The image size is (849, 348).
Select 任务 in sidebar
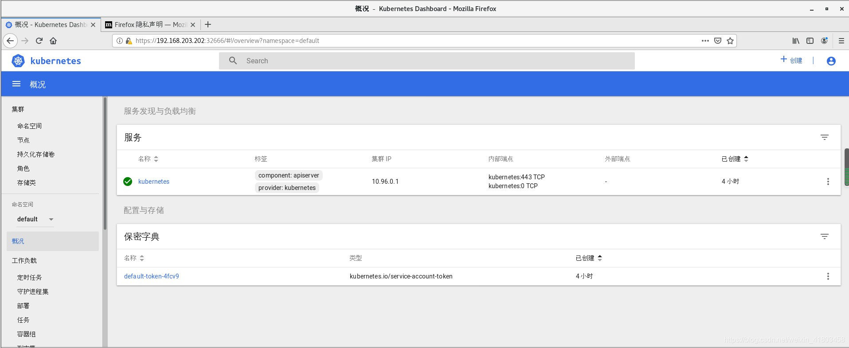[x=23, y=320]
